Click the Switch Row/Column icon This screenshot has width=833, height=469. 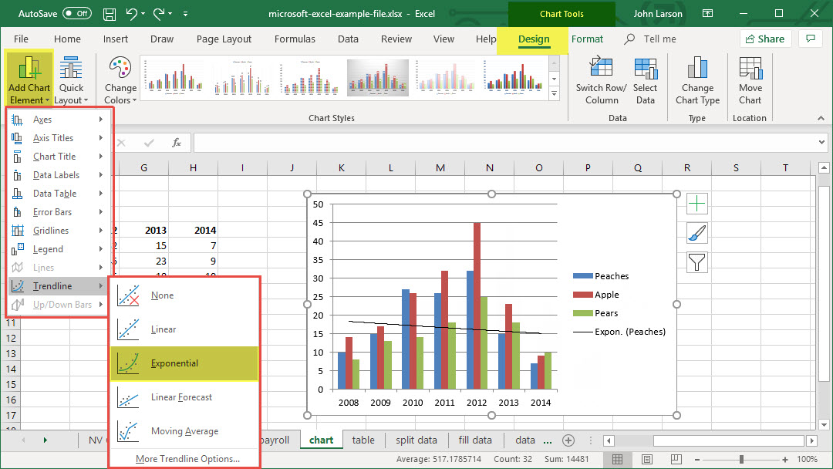point(601,69)
